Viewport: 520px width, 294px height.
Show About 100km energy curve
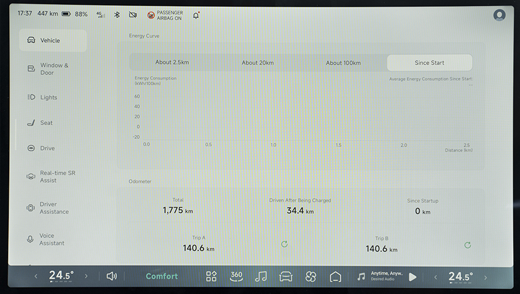click(343, 63)
